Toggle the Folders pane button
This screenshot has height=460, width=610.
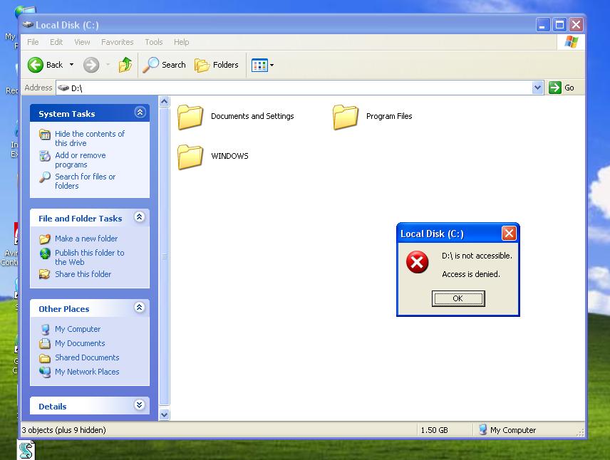coord(217,65)
